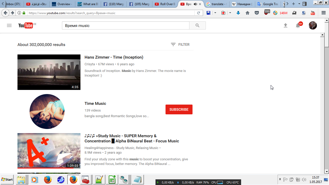Open the Study Music SUPER Memory video title

[x=132, y=138]
